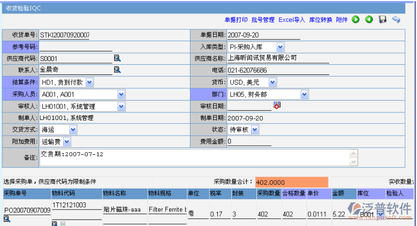The width and height of the screenshot is (417, 226).
Task: Open 批号管理 in the top toolbar
Action: 263,20
